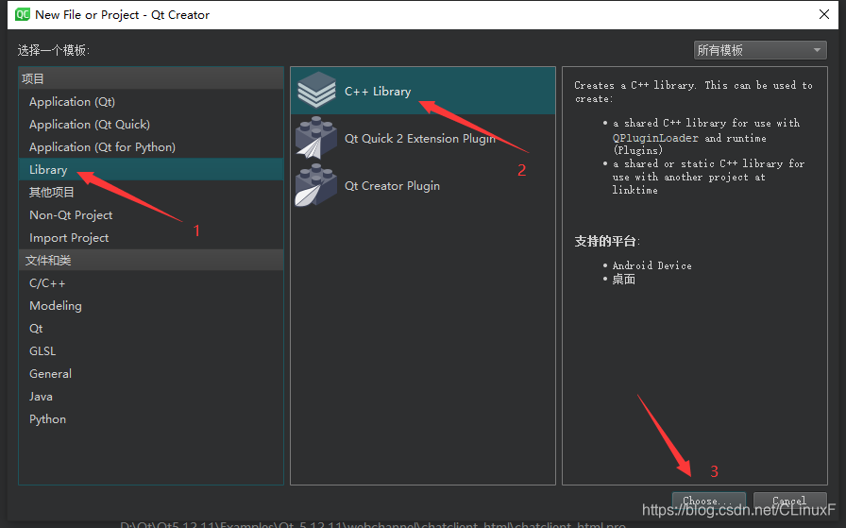This screenshot has width=846, height=528.
Task: Open the 所有模板 template filter dropdown
Action: point(760,50)
